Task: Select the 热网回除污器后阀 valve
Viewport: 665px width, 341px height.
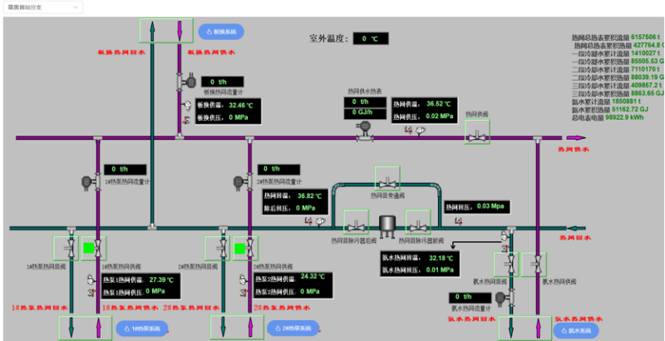Action: click(356, 222)
